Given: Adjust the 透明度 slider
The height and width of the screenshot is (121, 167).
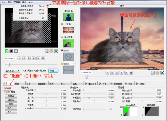Looking at the screenshot, I should coord(47,94).
